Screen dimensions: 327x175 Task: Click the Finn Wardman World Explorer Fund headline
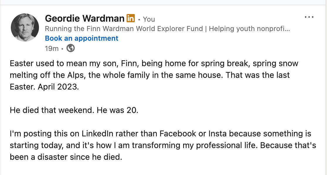click(124, 29)
